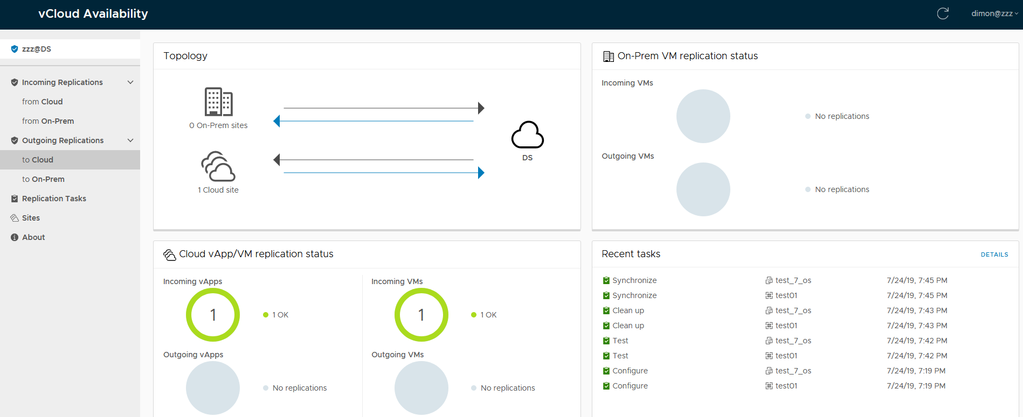Click '1 OK' legend next to Cloud Incoming VMs
1023x417 pixels.
tap(484, 315)
